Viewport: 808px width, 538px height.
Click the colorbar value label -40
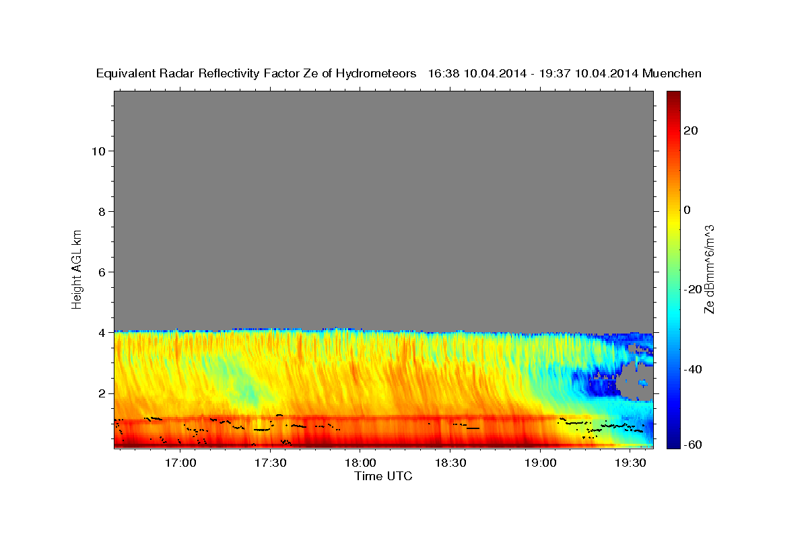(x=692, y=369)
